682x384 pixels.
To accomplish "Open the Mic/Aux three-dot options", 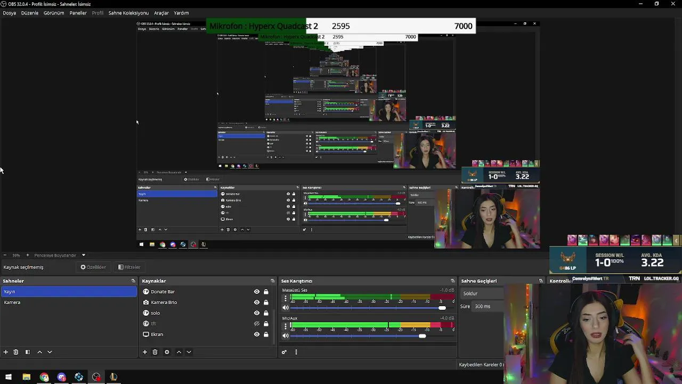I will (x=286, y=326).
